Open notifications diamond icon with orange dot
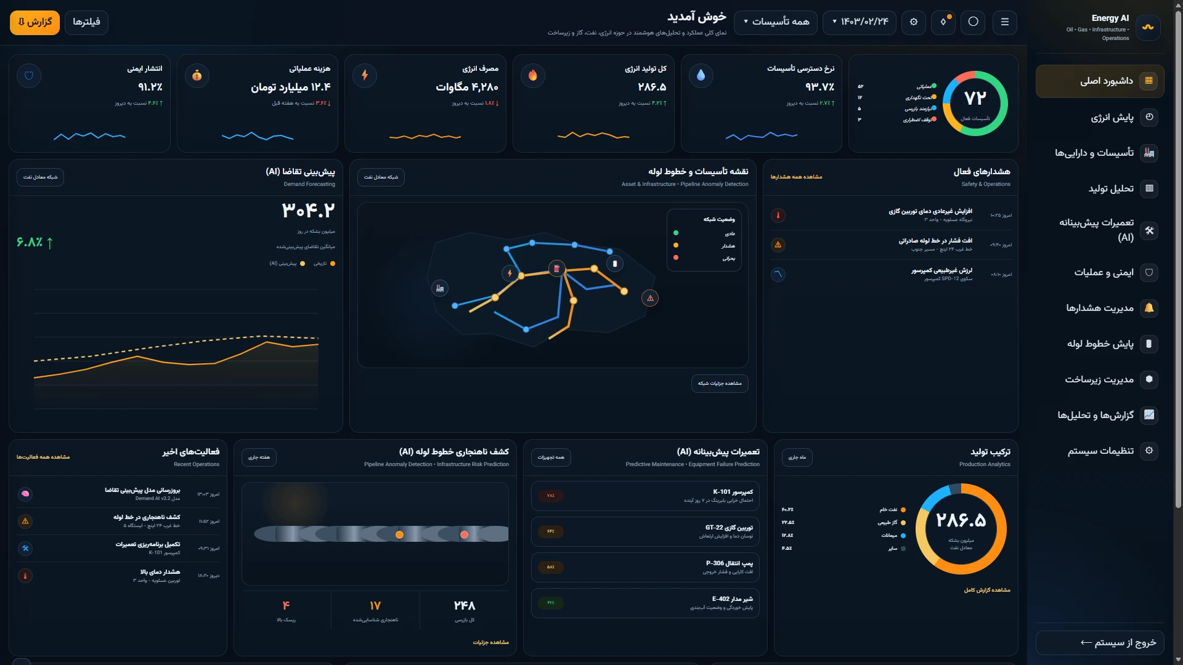Screen dimensions: 1183x665 pyautogui.click(x=943, y=22)
